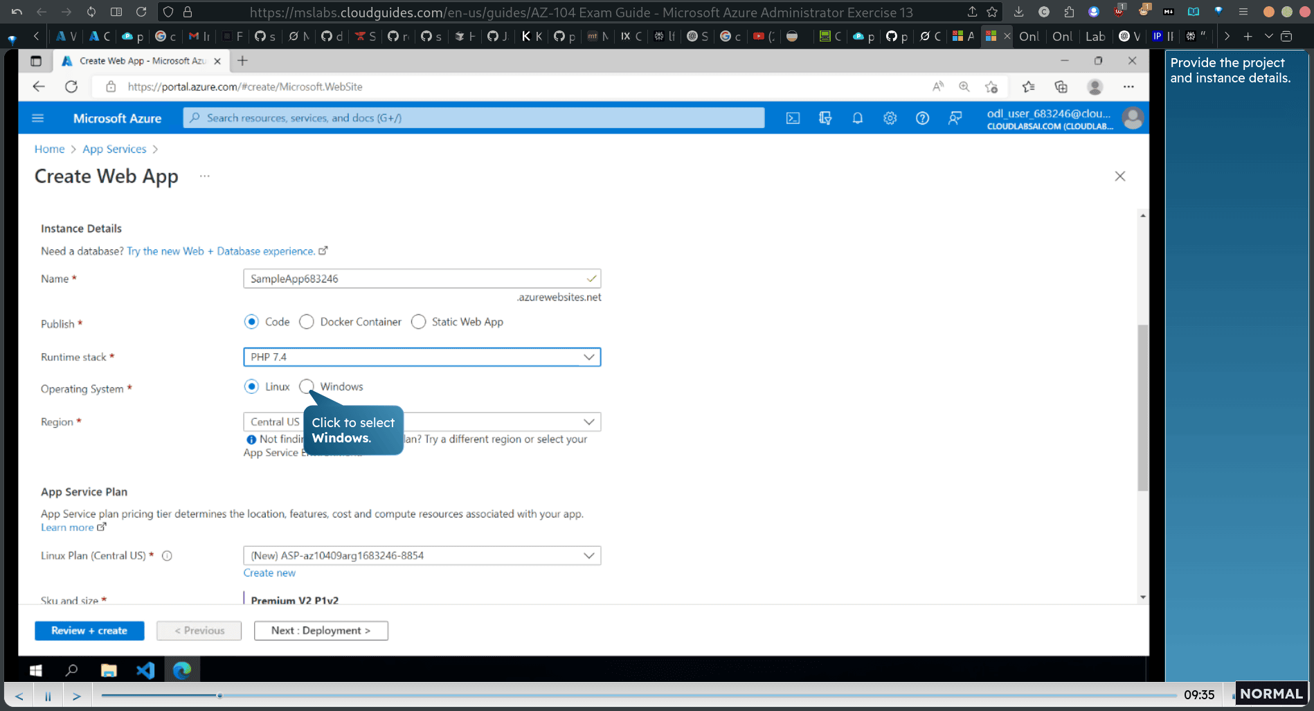Open Azure Cloud Shell icon
Screen dimensions: 1314x711
(793, 118)
